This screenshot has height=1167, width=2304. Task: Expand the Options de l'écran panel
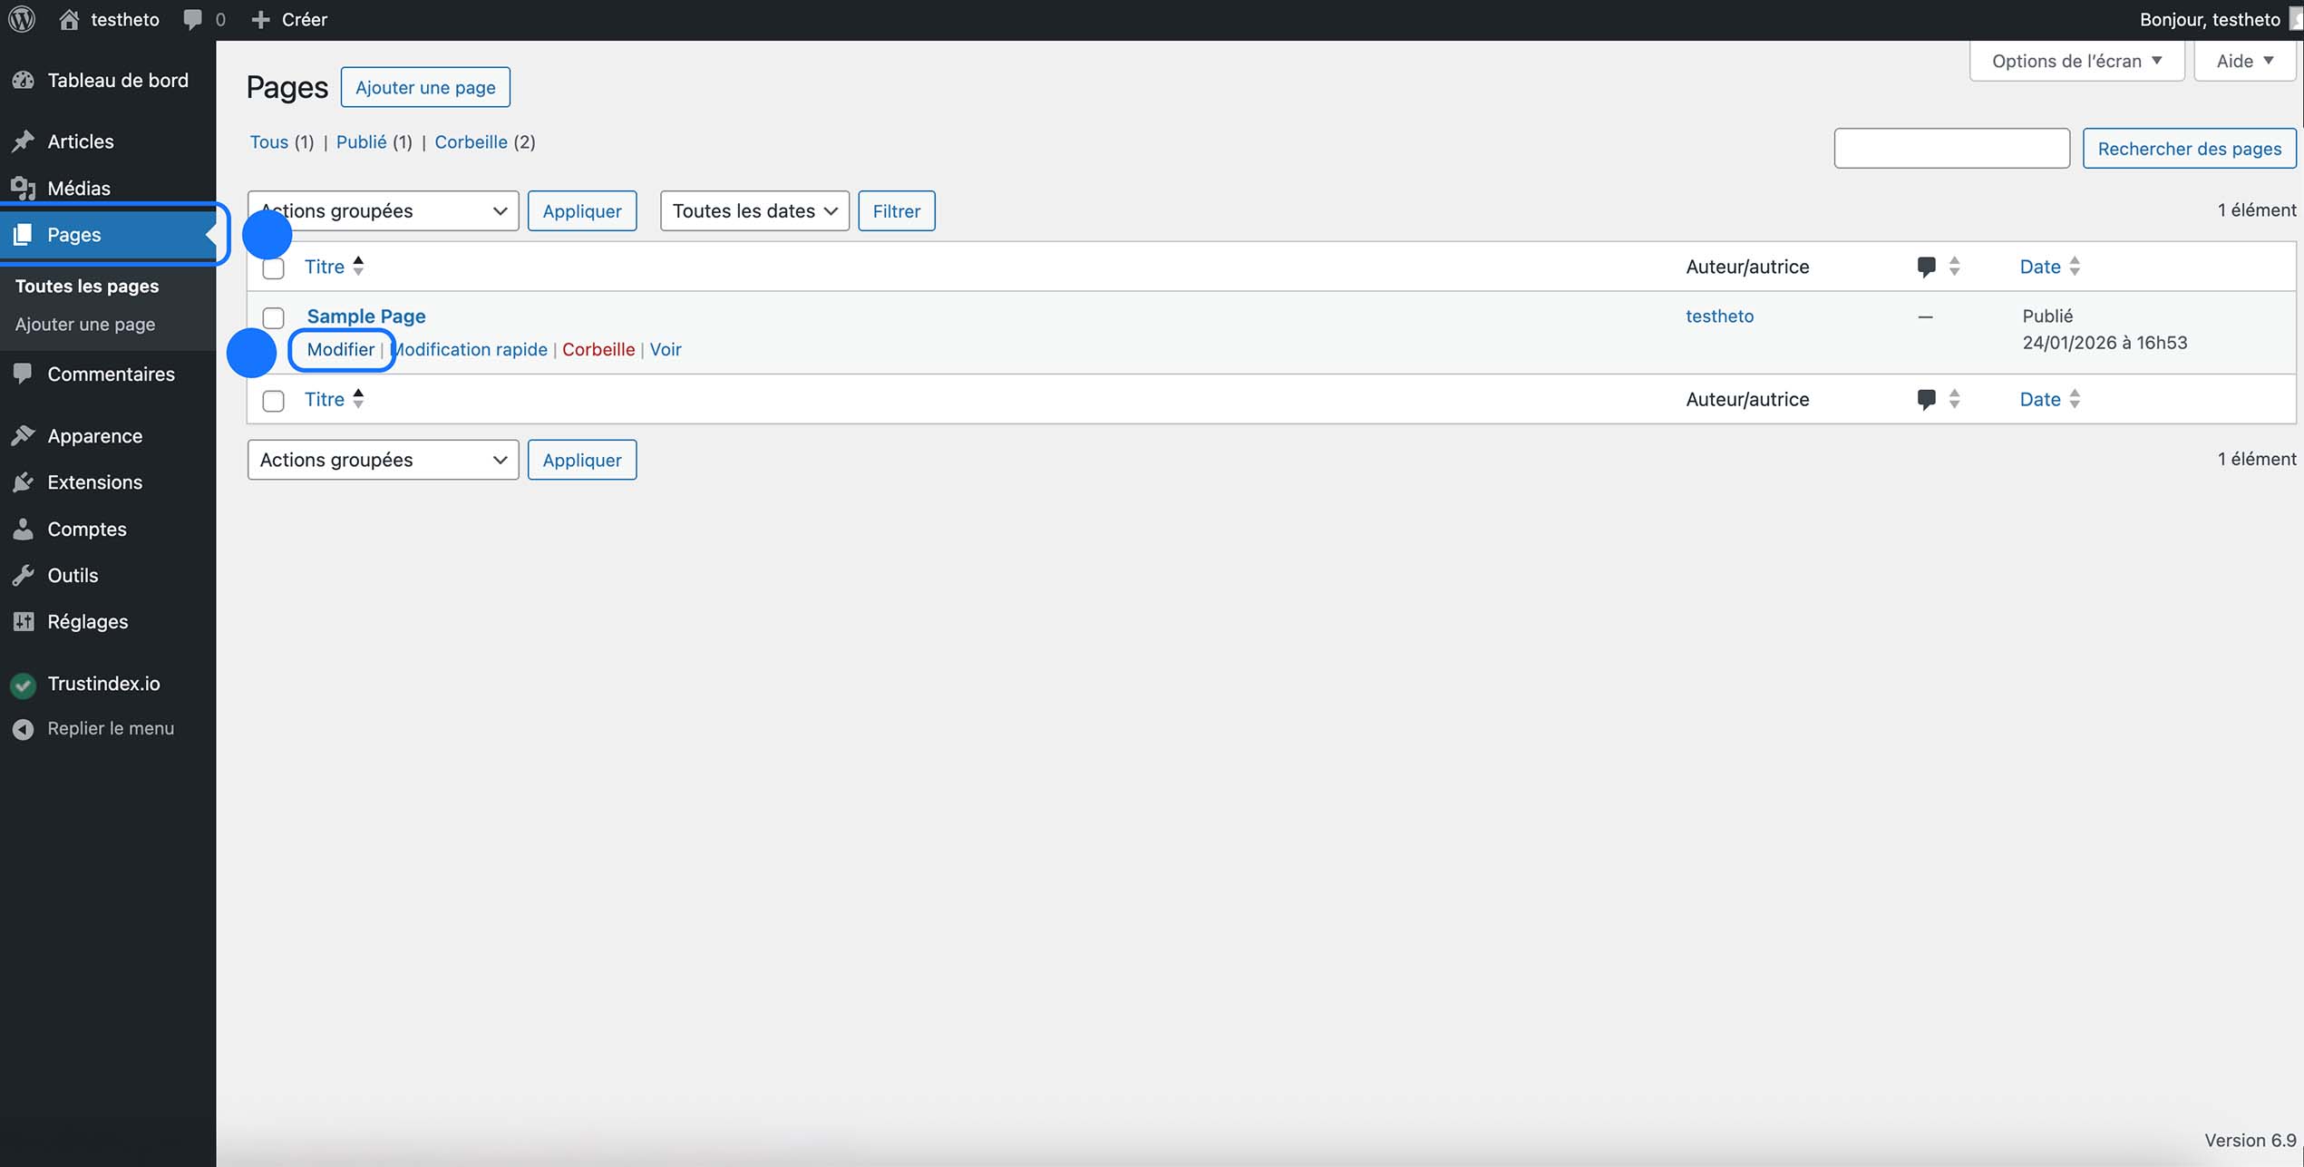coord(2076,61)
